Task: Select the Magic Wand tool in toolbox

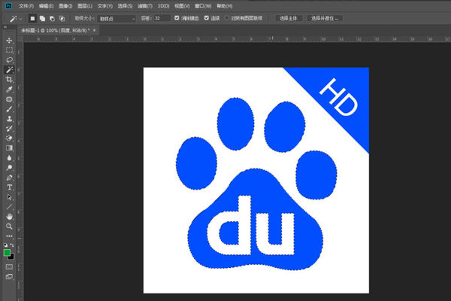Action: pos(9,70)
